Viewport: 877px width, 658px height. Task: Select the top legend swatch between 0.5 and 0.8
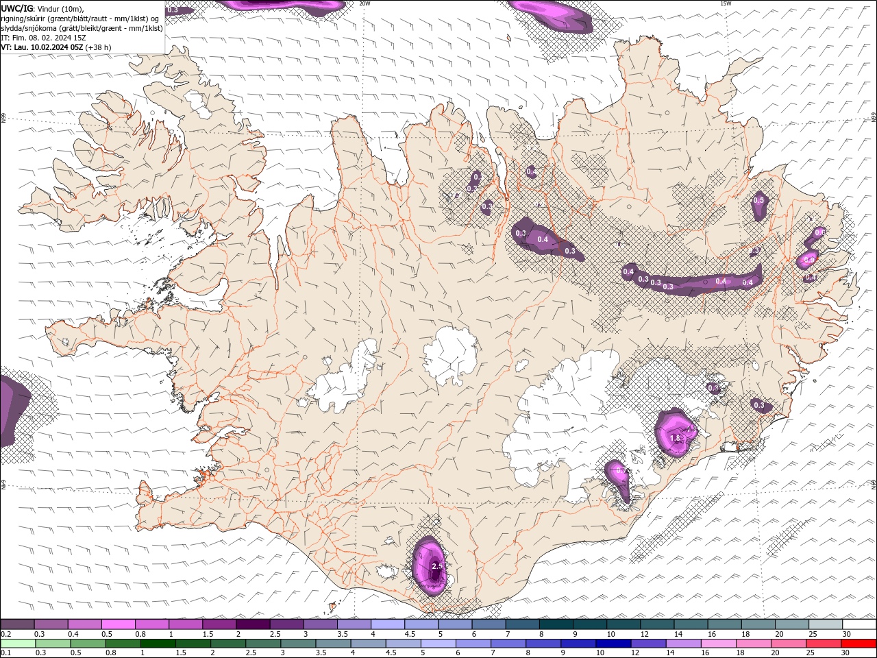point(119,624)
